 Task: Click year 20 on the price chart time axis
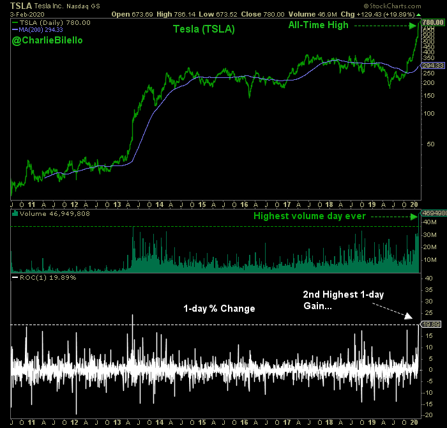coord(414,204)
